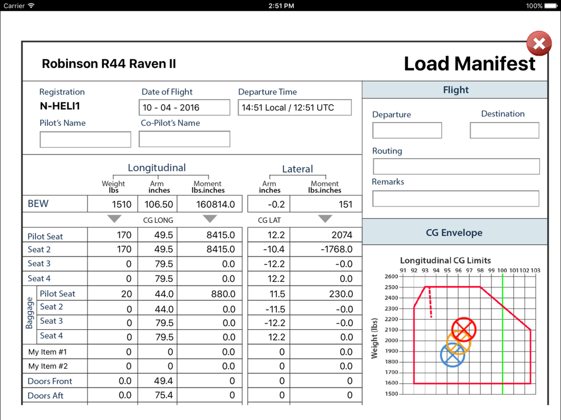Tap the CG LONG label
Image resolution: width=561 pixels, height=420 pixels.
click(x=158, y=220)
